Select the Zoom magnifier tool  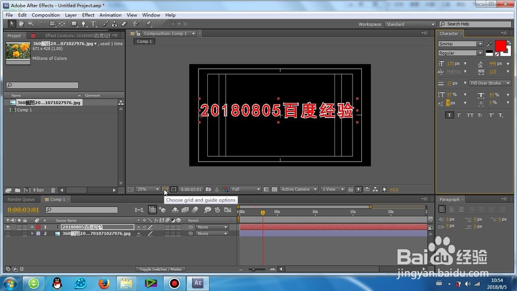(31, 24)
